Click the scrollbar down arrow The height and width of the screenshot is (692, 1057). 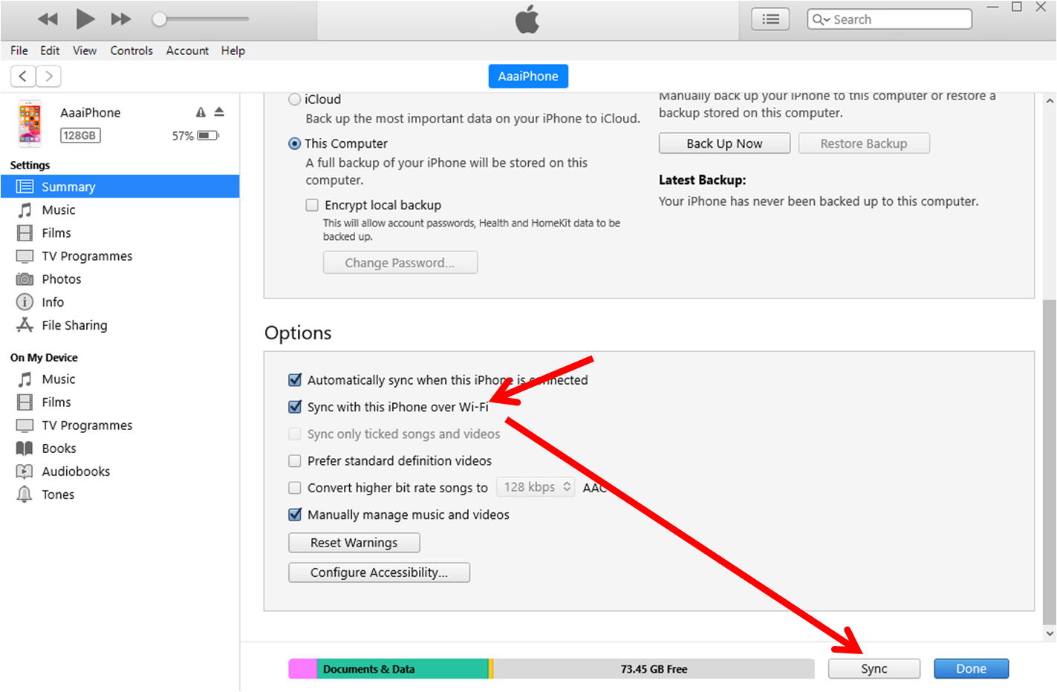point(1050,634)
